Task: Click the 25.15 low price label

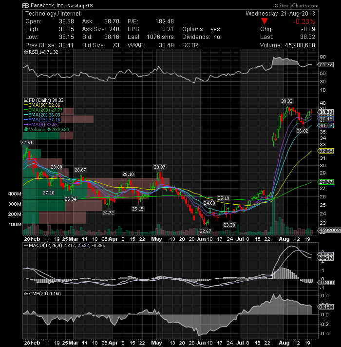Action: coord(138,209)
